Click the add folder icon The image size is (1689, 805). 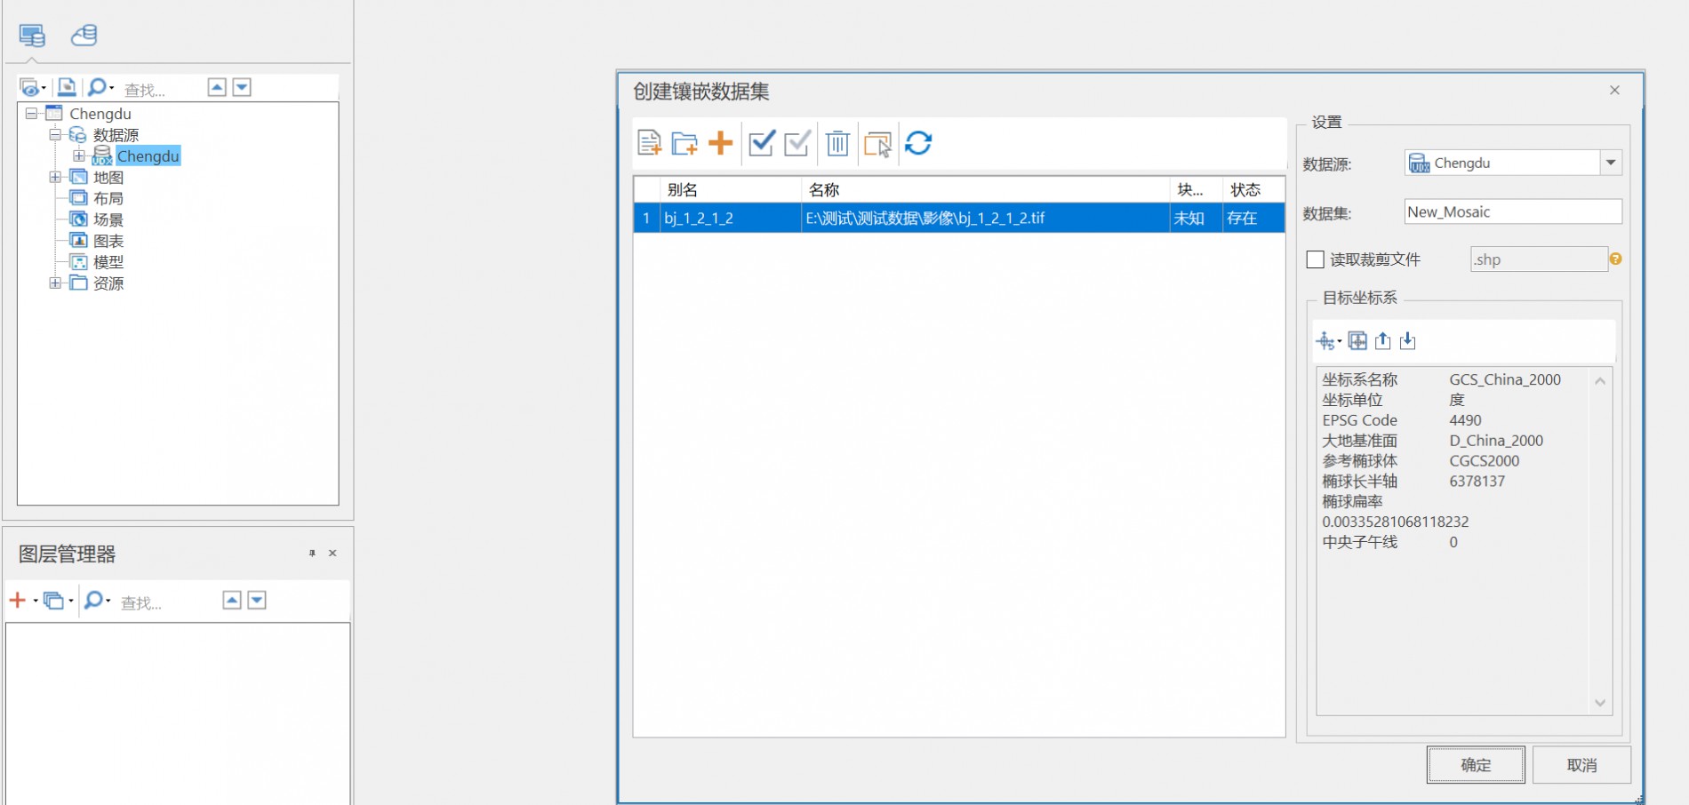(x=684, y=143)
